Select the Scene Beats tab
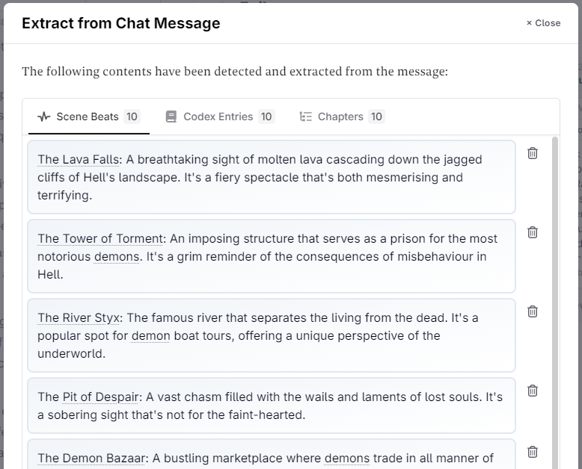This screenshot has height=469, width=582. [88, 117]
